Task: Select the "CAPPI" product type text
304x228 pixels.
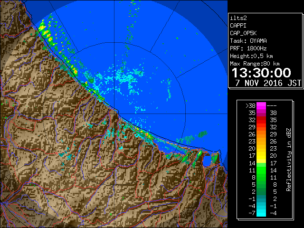Action: pyautogui.click(x=238, y=26)
